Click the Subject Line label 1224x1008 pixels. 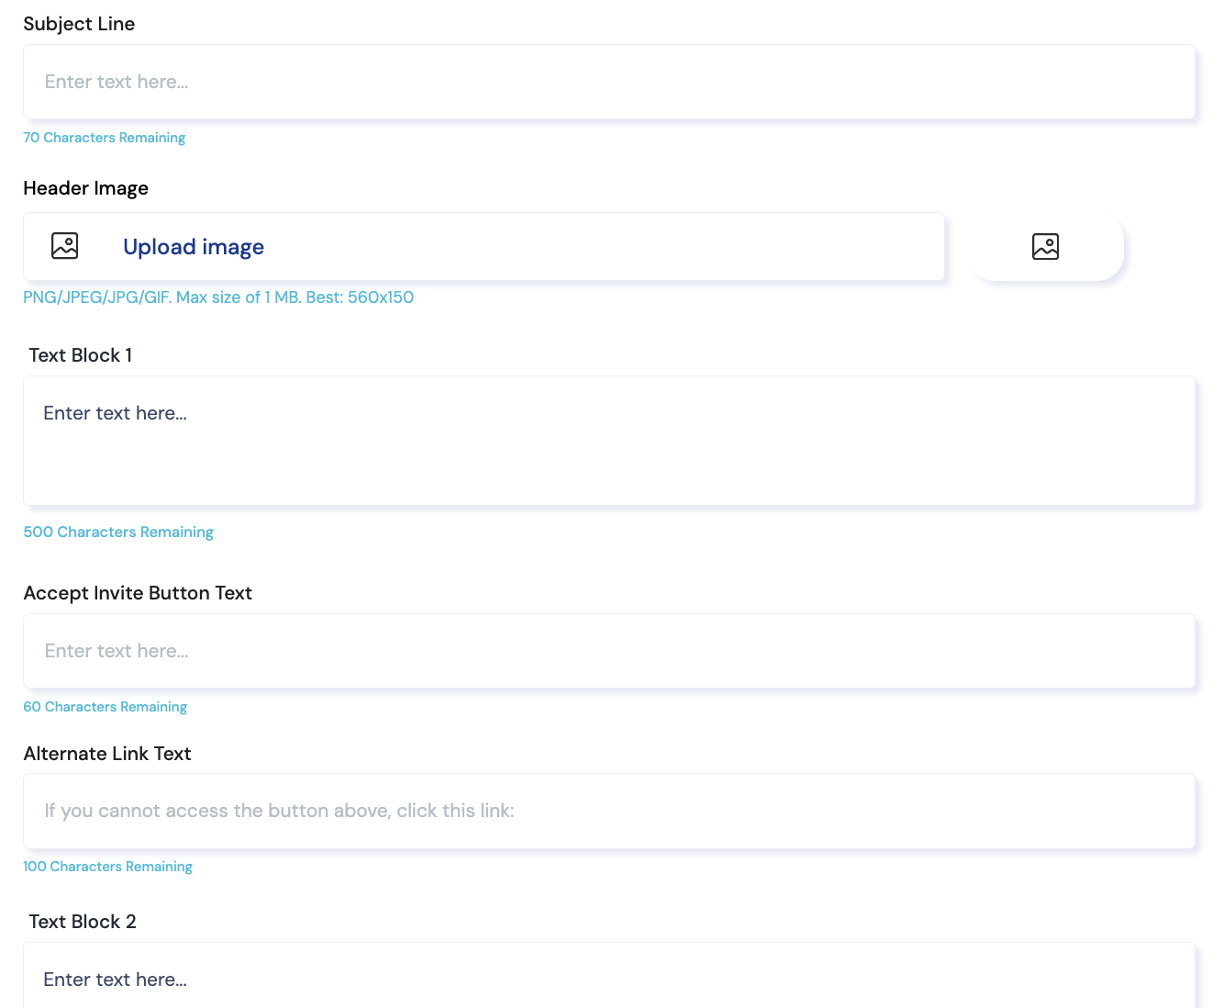[79, 24]
